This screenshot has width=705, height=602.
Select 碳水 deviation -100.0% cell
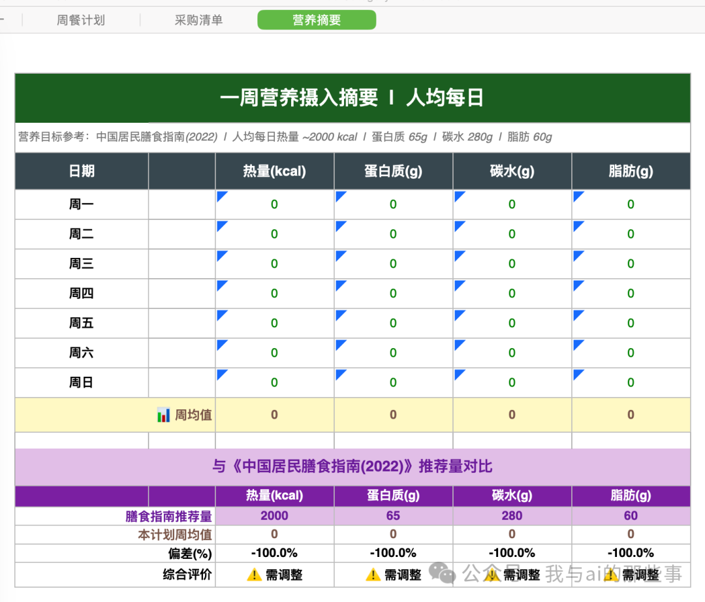tap(512, 553)
